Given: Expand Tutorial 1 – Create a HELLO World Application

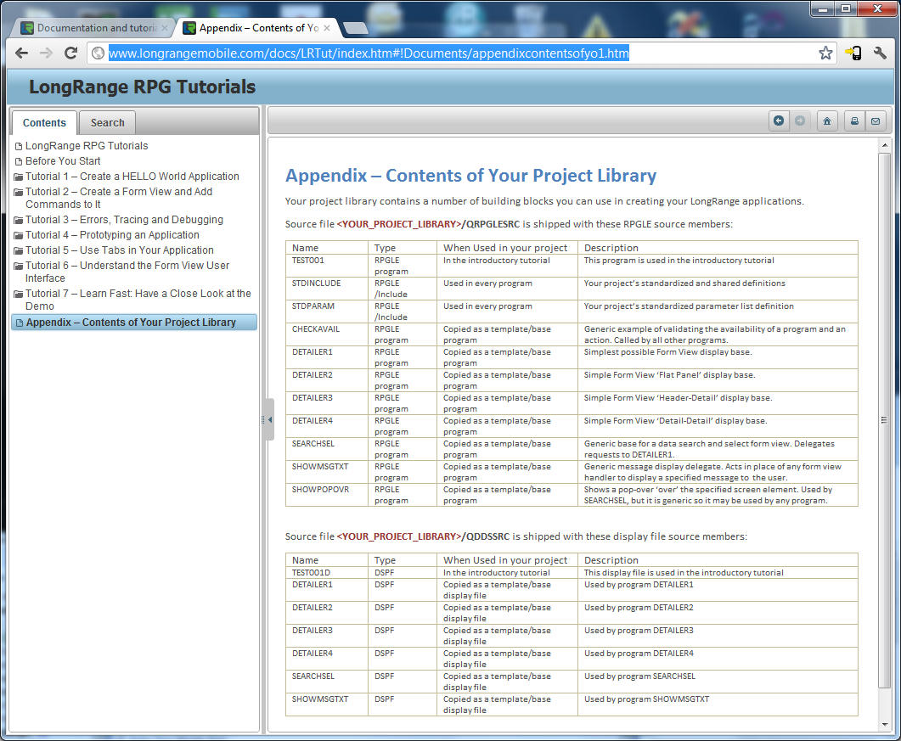Looking at the screenshot, I should point(132,177).
